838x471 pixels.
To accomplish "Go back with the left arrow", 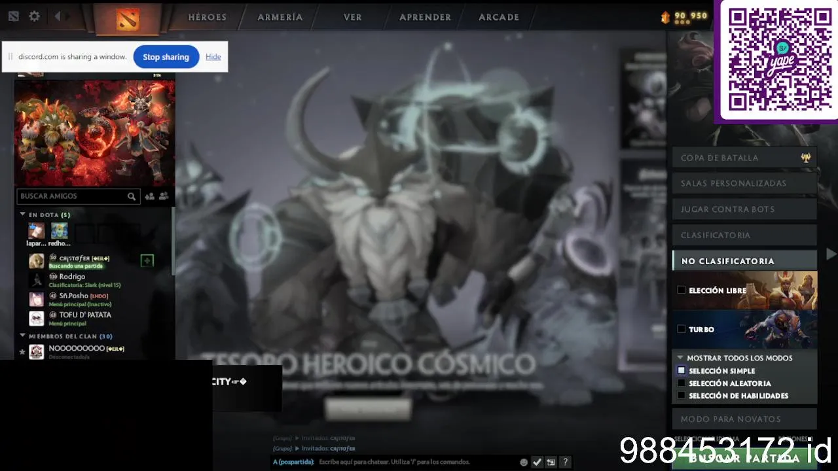I will pyautogui.click(x=58, y=16).
